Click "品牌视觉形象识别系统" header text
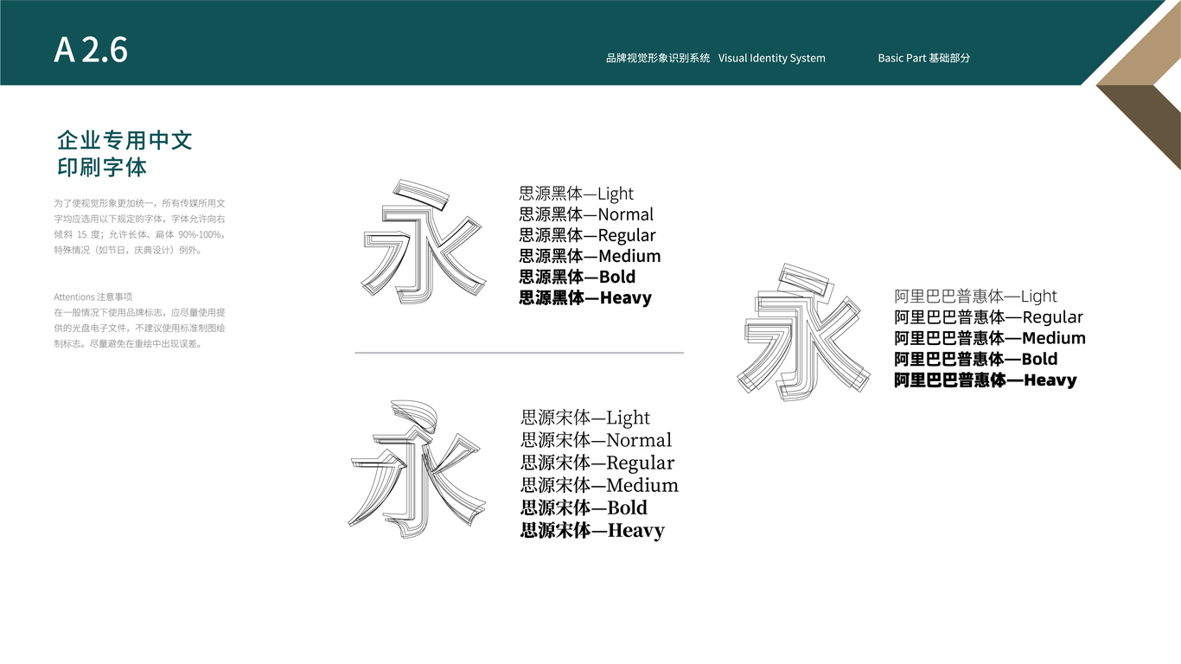 pos(658,58)
